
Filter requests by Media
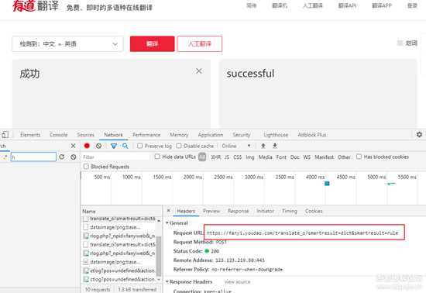266,157
